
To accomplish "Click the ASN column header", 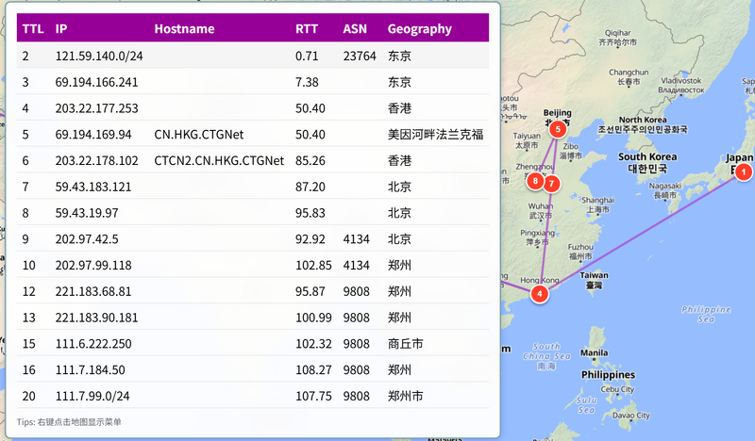I will coord(355,29).
